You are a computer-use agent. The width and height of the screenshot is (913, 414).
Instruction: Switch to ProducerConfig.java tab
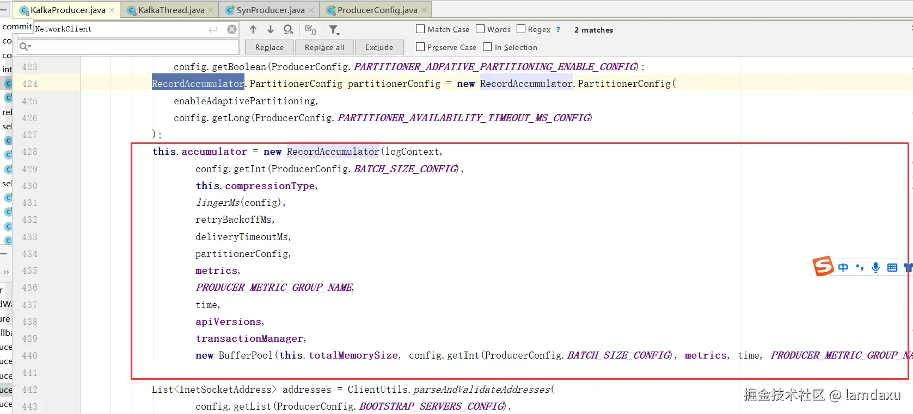click(x=376, y=10)
